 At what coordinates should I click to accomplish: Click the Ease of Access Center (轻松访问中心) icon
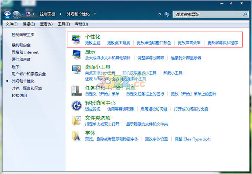click(77, 106)
